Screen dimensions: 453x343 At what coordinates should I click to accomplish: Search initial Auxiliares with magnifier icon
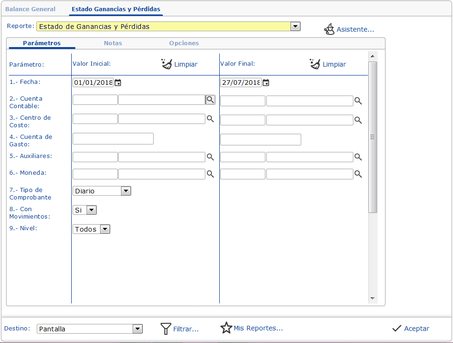pos(210,157)
